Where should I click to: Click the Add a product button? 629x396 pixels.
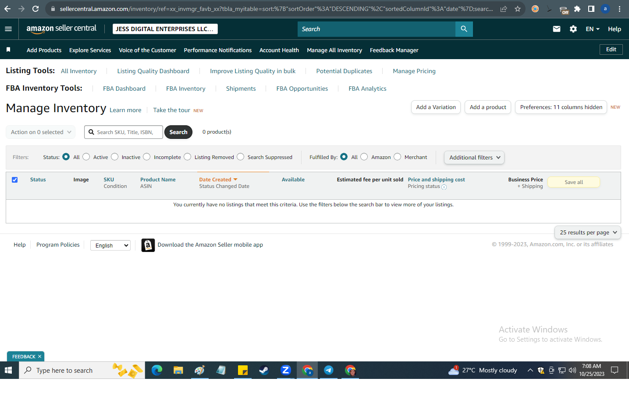(x=488, y=107)
